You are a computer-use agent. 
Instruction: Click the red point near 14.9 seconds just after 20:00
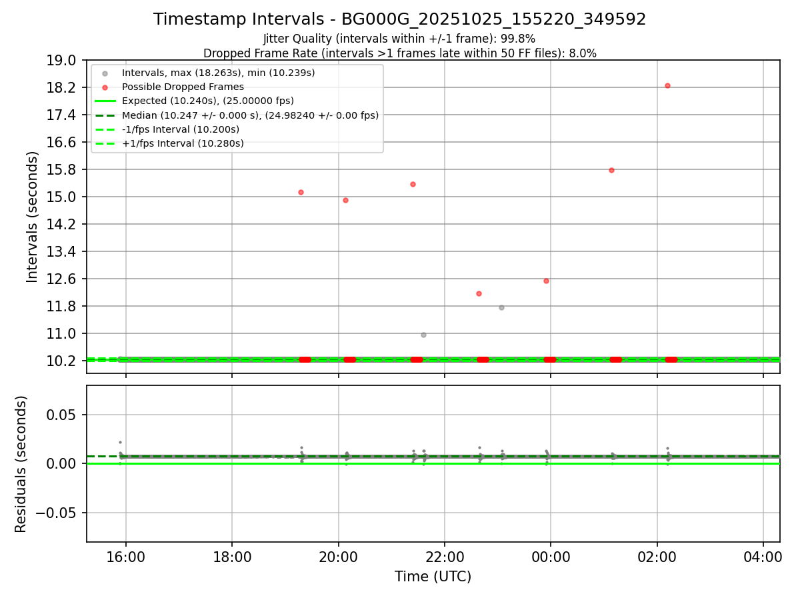[345, 200]
